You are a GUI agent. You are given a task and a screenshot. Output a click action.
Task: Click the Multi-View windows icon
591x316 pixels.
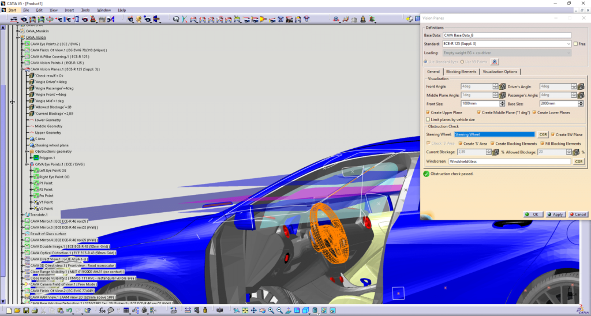pyautogui.click(x=297, y=311)
